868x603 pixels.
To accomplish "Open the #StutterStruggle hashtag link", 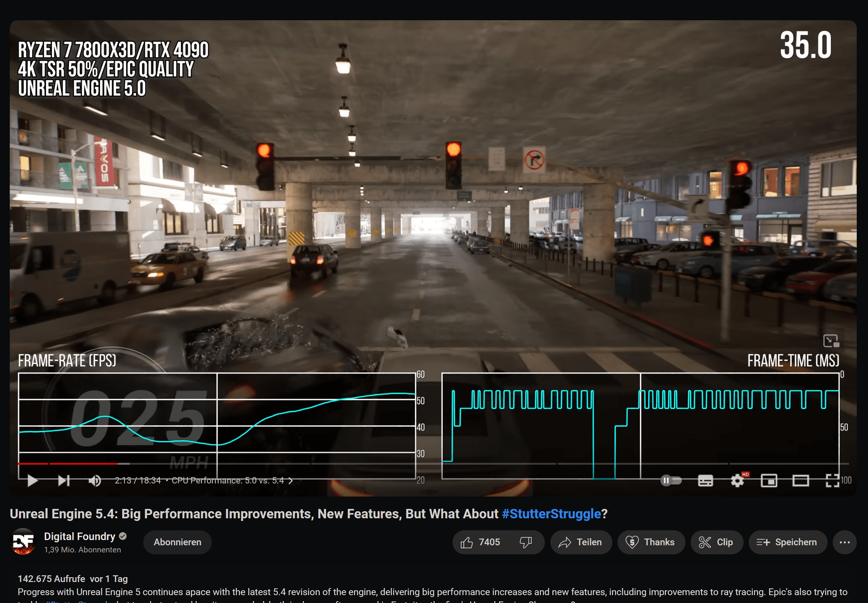I will click(551, 514).
